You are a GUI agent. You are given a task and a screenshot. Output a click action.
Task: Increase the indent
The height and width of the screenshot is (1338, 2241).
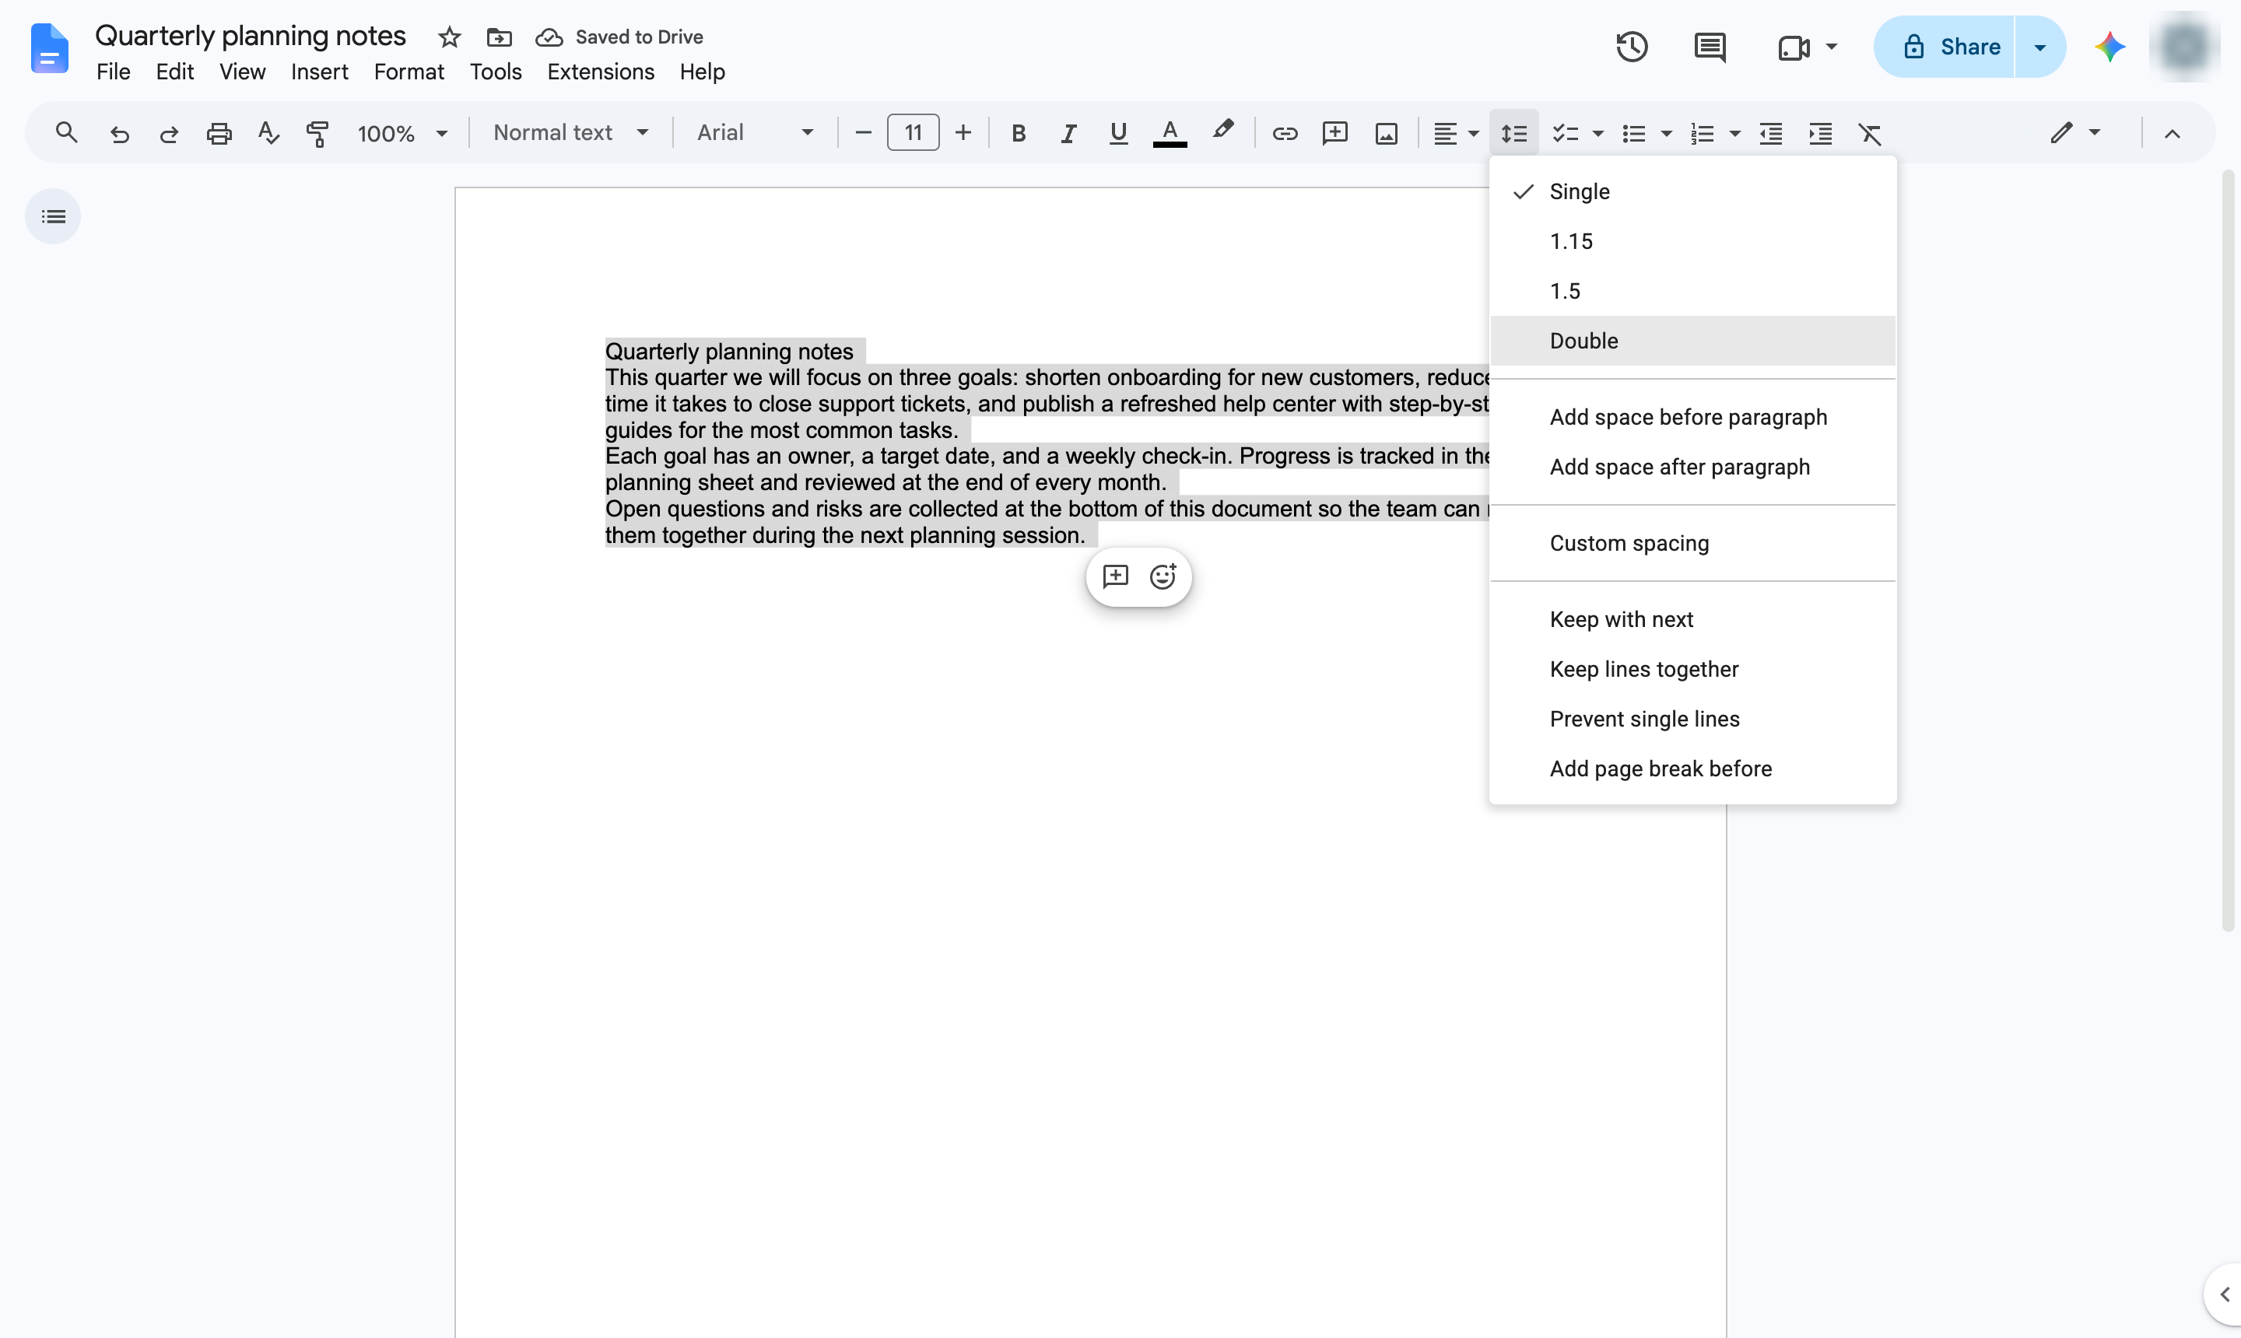[1820, 134]
